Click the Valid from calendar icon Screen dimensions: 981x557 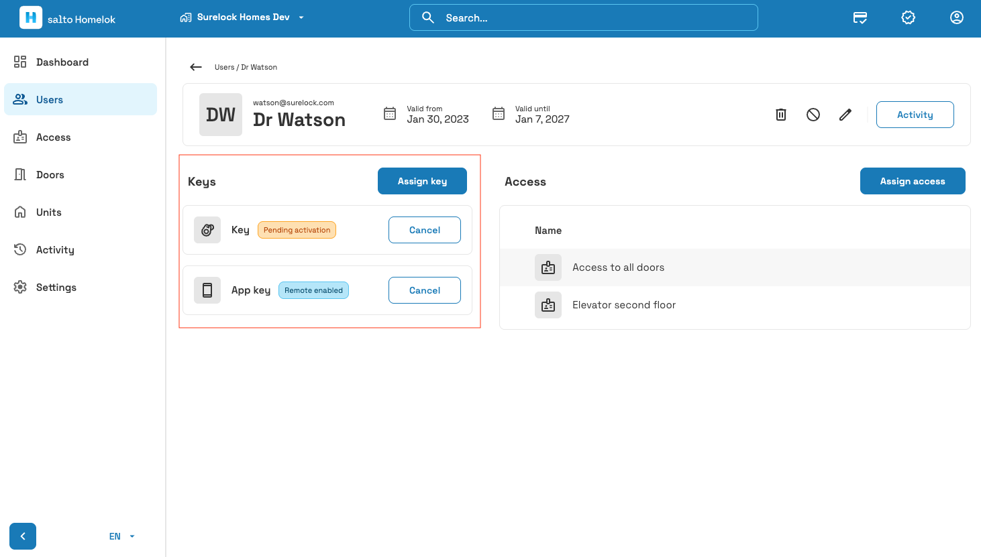click(x=390, y=114)
